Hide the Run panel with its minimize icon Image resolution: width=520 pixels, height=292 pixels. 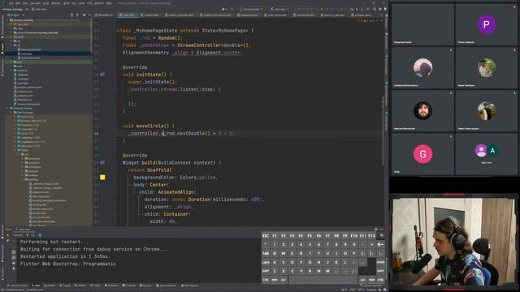[381, 229]
